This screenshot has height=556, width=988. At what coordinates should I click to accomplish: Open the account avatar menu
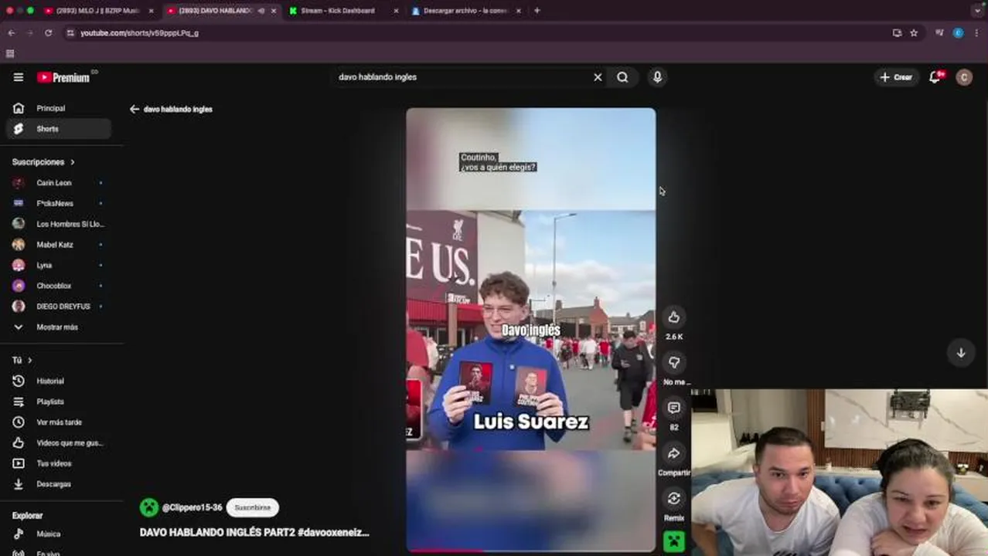click(964, 77)
